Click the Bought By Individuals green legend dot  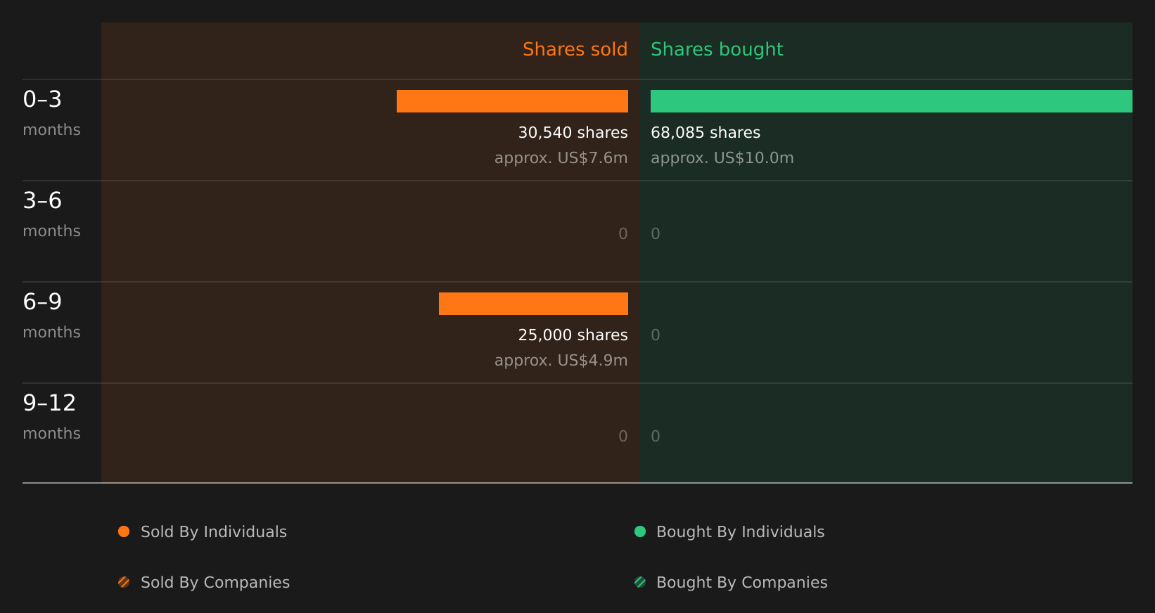pyautogui.click(x=640, y=531)
